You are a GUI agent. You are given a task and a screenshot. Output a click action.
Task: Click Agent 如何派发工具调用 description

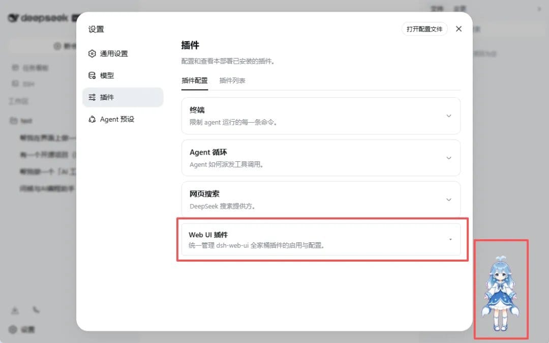[x=227, y=164]
